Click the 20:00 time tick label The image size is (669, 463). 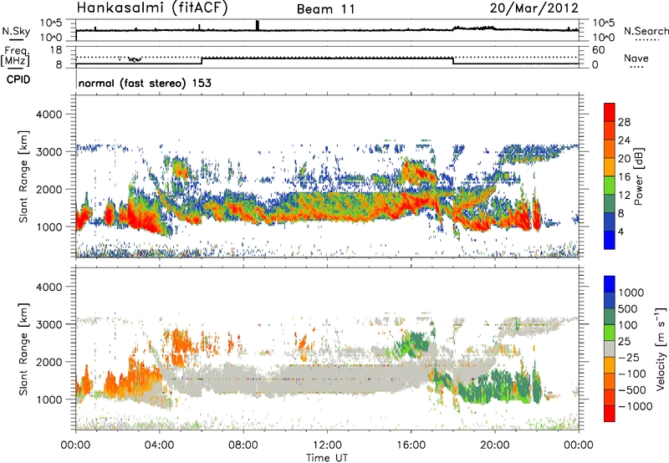click(495, 445)
